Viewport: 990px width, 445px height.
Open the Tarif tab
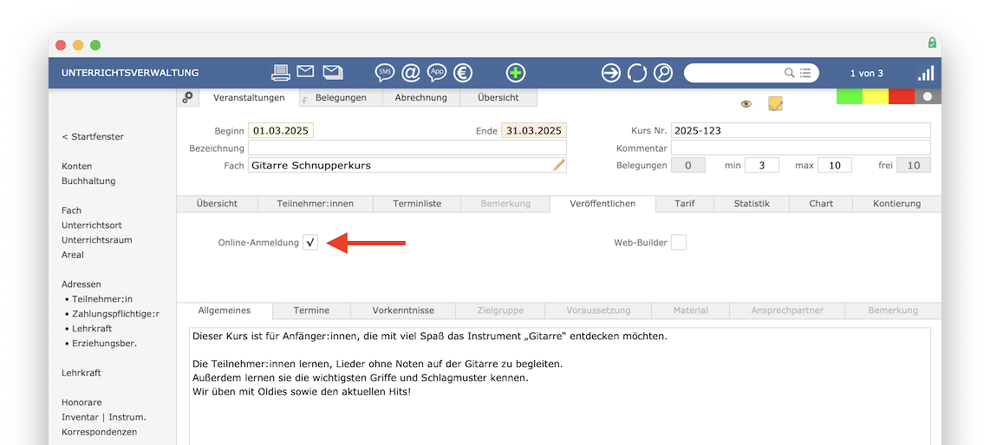click(684, 204)
